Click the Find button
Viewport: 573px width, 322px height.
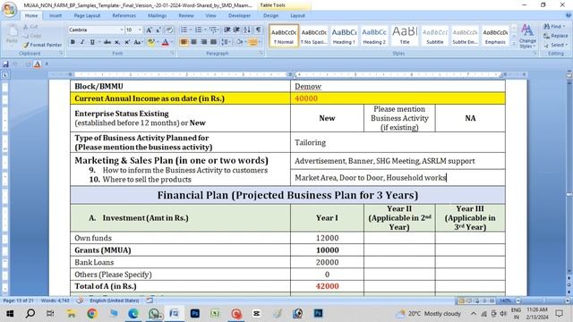click(x=553, y=26)
